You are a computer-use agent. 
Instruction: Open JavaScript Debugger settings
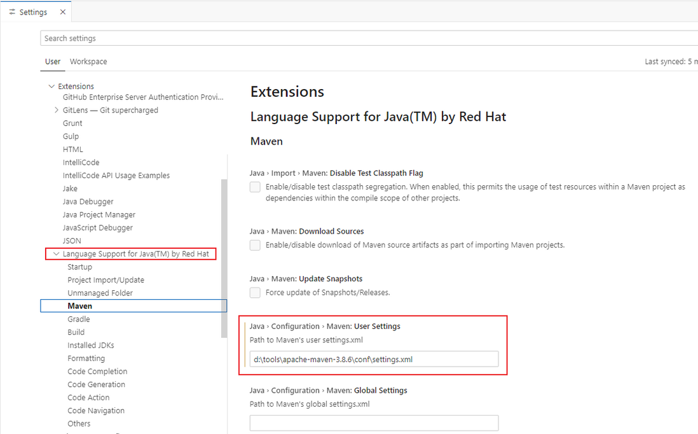(x=97, y=228)
